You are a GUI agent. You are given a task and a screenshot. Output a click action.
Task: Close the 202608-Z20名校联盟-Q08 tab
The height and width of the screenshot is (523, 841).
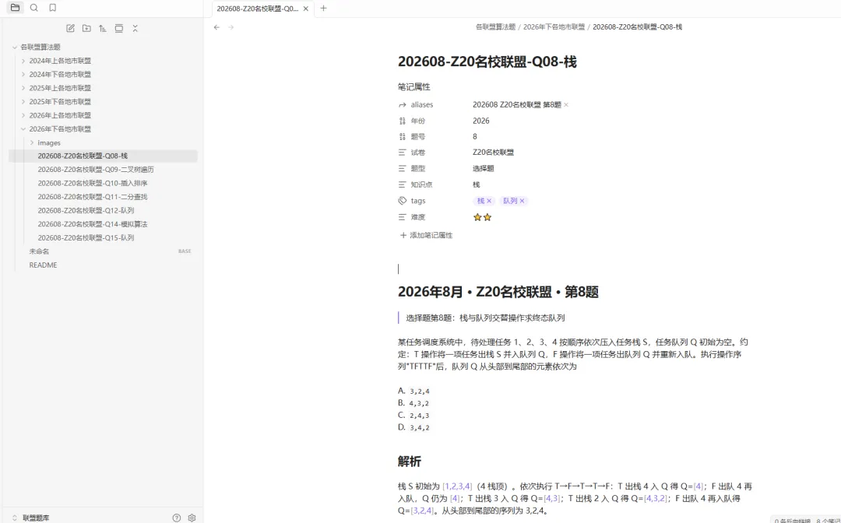pos(306,9)
